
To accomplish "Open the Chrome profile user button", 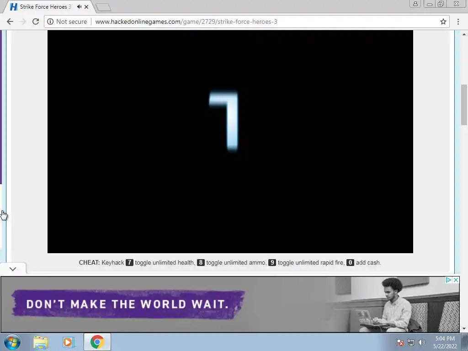I will coord(415,4).
